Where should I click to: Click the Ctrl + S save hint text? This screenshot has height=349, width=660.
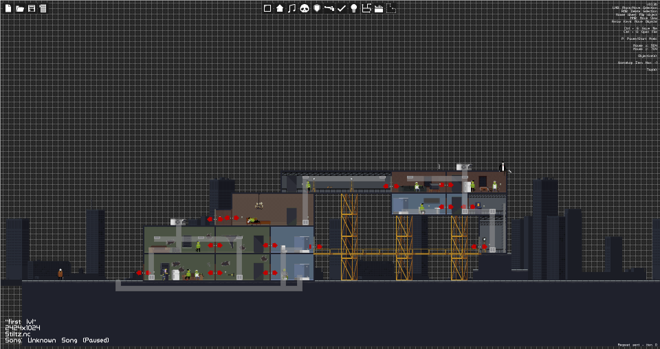[640, 28]
